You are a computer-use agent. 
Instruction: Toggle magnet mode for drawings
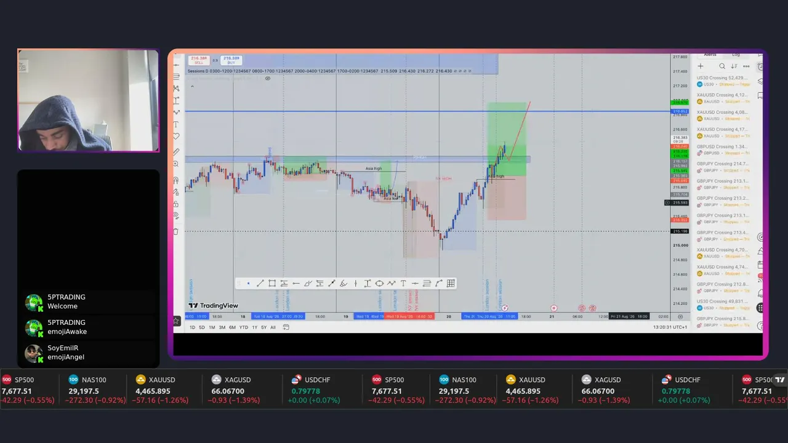point(177,180)
